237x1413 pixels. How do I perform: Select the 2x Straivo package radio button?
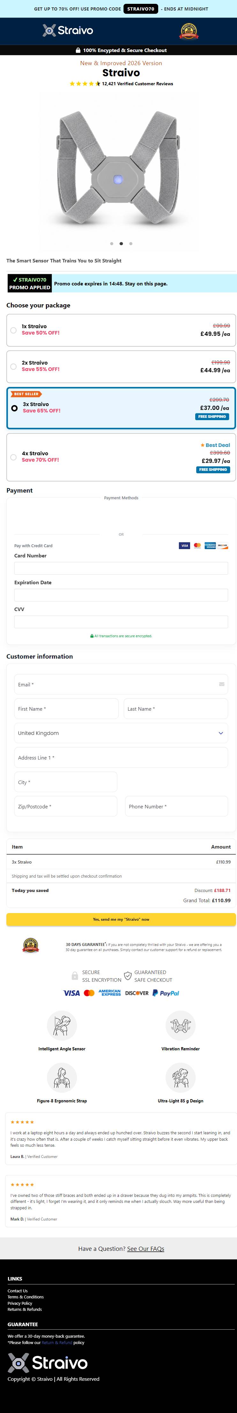coord(13,366)
